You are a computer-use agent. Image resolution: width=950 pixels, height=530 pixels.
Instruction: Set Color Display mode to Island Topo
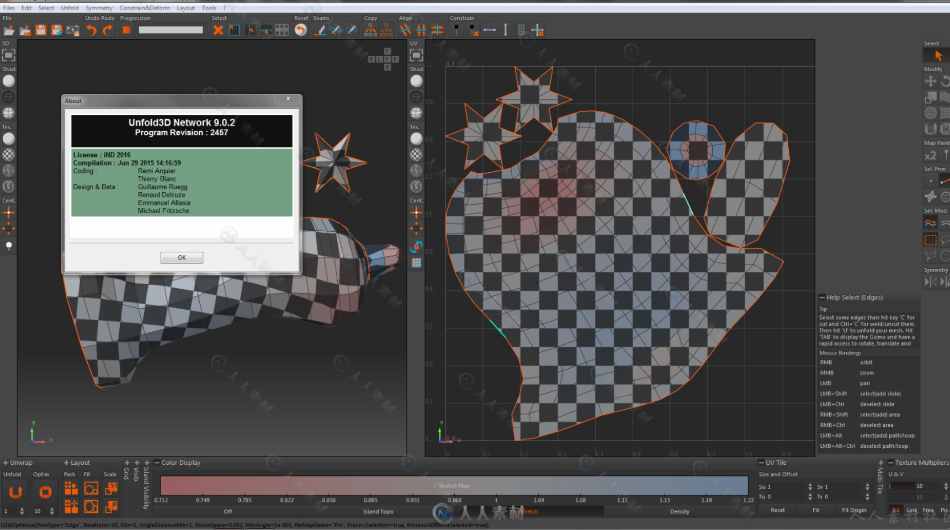tap(378, 512)
